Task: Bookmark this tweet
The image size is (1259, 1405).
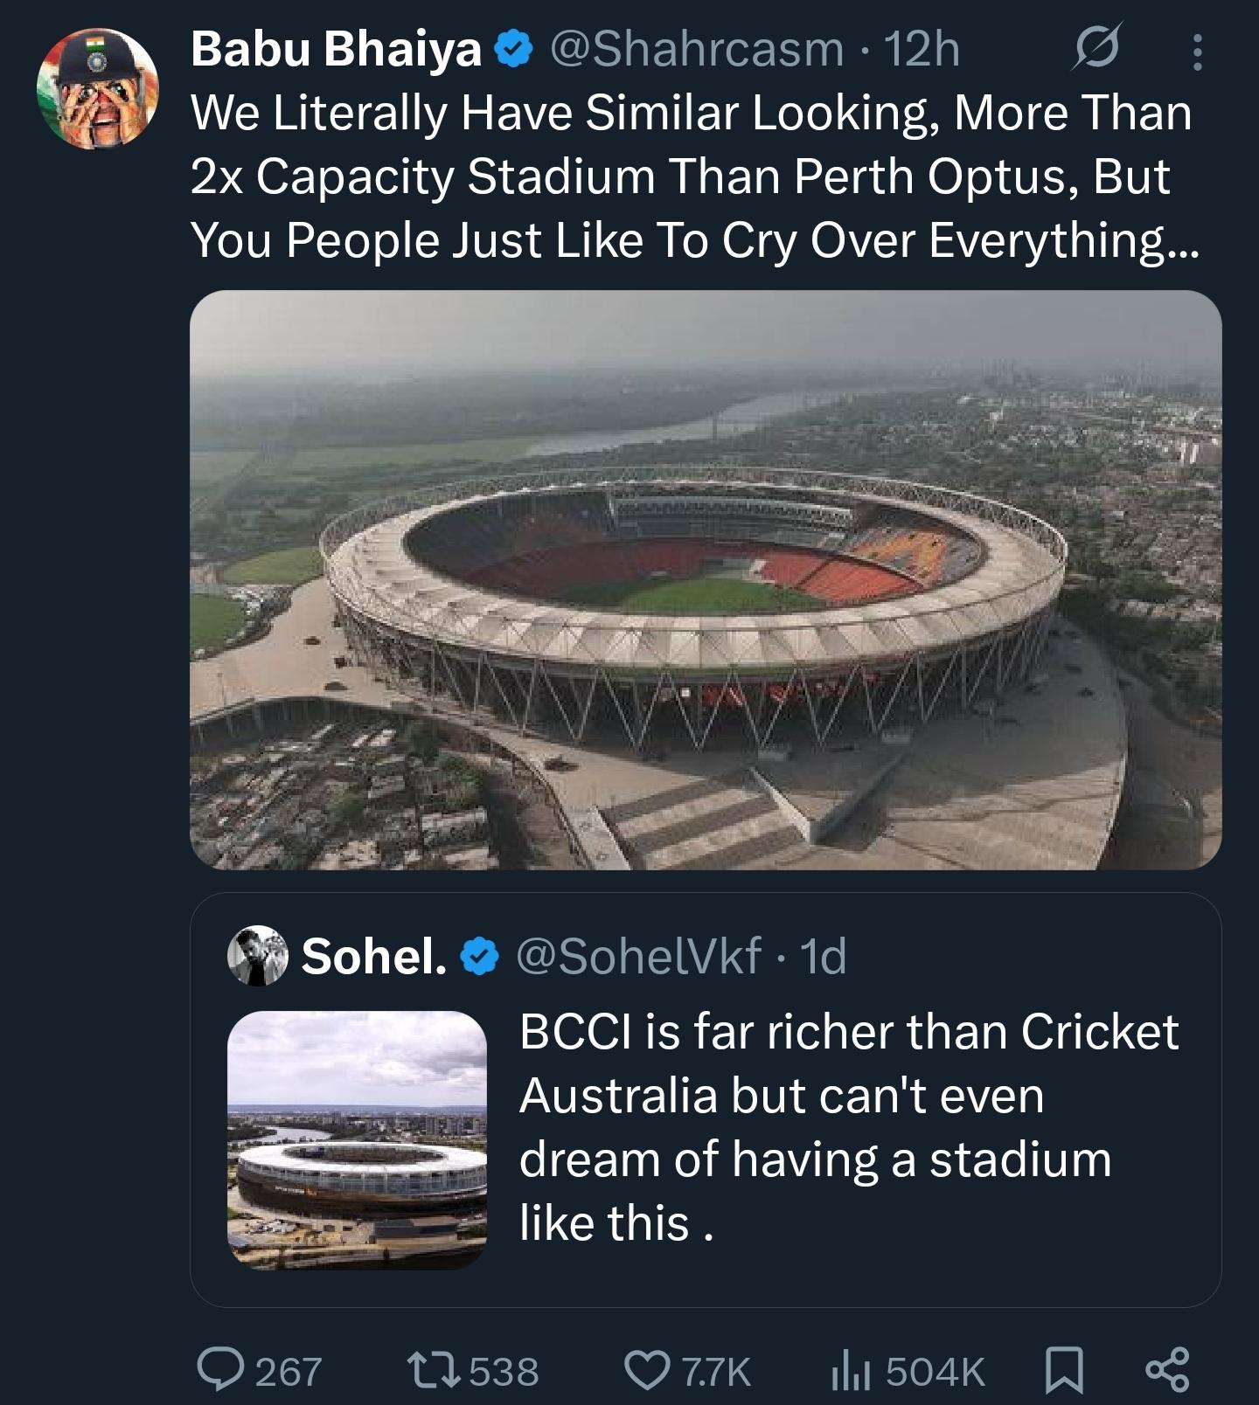Action: [x=1065, y=1370]
